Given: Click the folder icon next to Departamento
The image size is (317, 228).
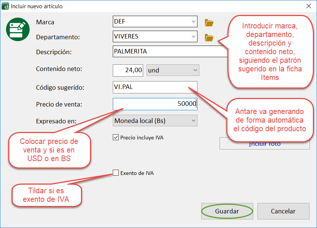Looking at the screenshot, I should point(209,37).
